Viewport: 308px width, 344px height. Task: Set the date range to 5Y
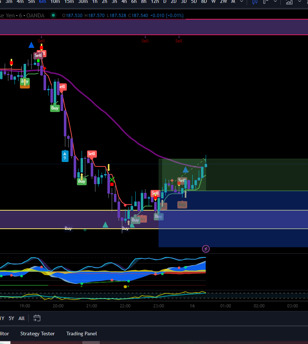(11, 318)
